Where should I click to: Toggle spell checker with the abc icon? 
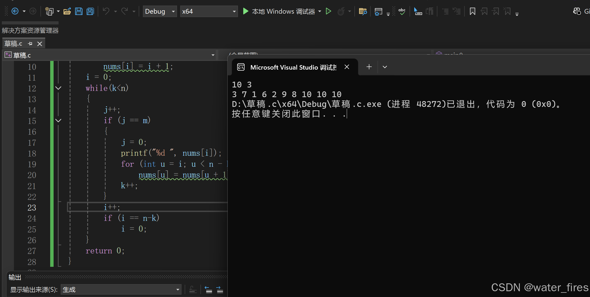point(402,11)
